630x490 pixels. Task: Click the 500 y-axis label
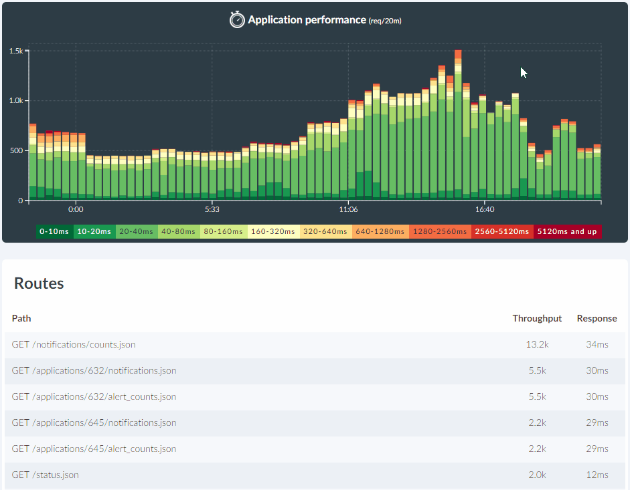17,150
